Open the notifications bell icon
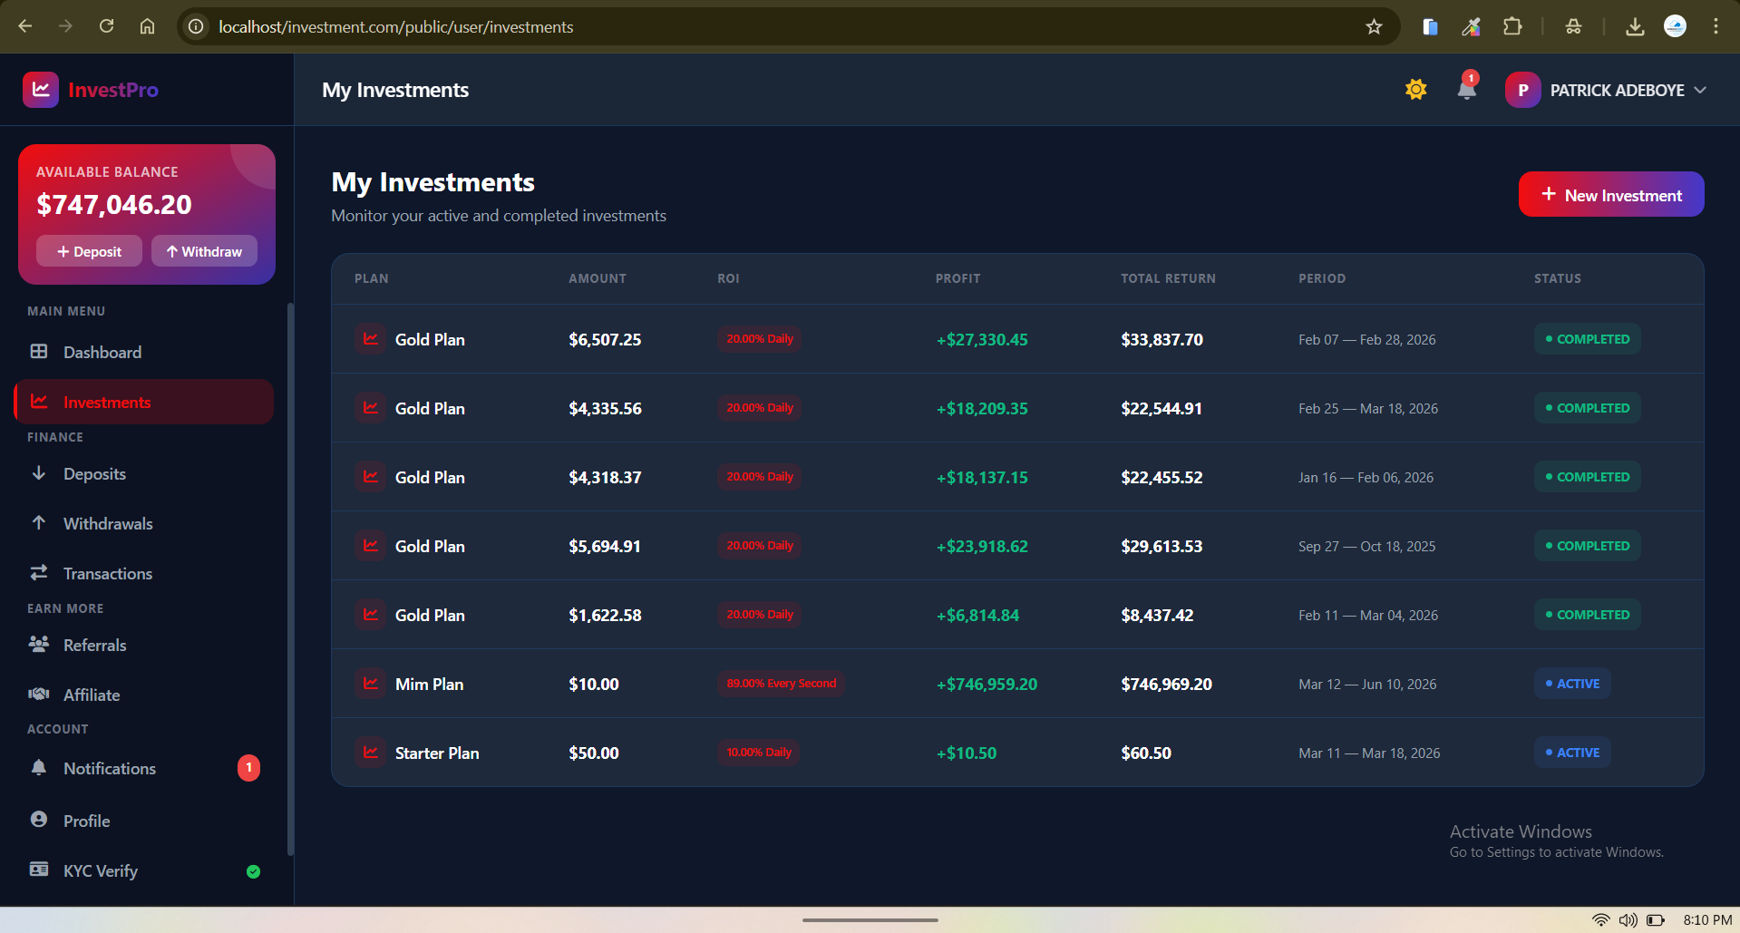This screenshot has width=1740, height=933. (1464, 89)
